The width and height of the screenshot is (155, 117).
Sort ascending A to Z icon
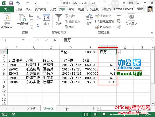[39, 18]
